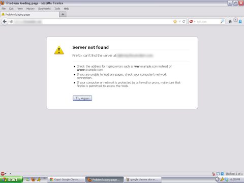244x183 pixels.
Task: Close the add-on bar with X
Action: click(10, 173)
